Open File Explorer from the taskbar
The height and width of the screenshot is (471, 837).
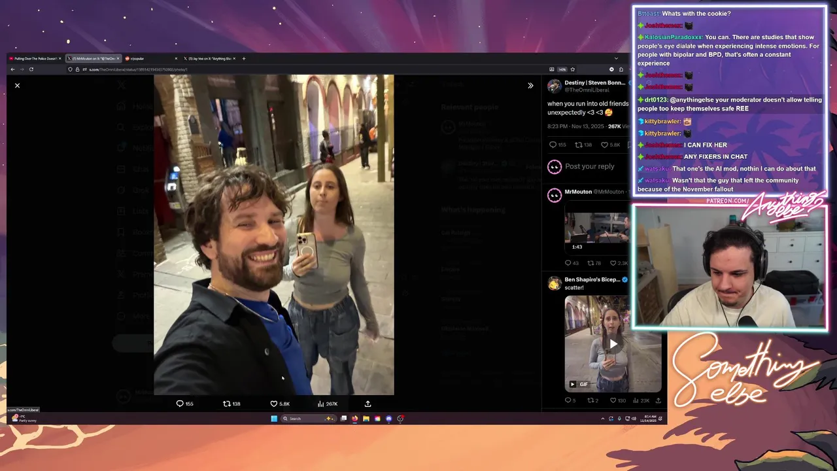coord(366,419)
